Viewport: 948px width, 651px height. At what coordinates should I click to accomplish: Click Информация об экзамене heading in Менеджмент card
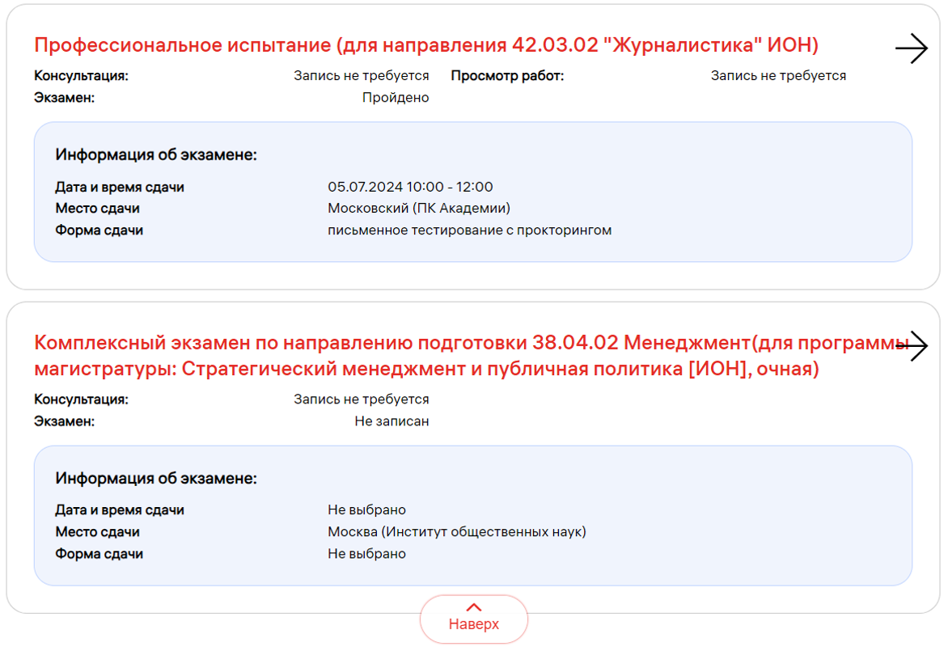point(156,478)
